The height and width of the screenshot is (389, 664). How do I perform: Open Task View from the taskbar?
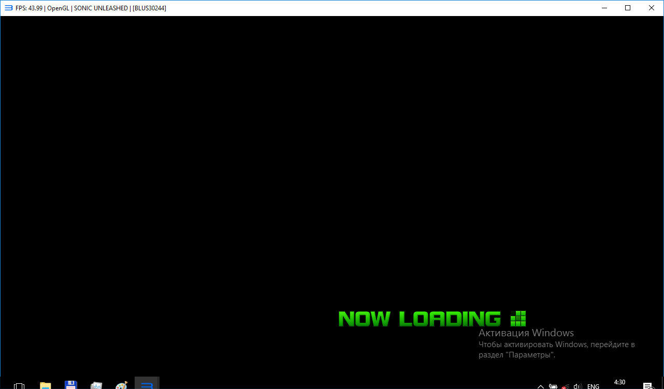[x=19, y=385]
